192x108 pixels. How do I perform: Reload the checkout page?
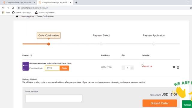13,8
